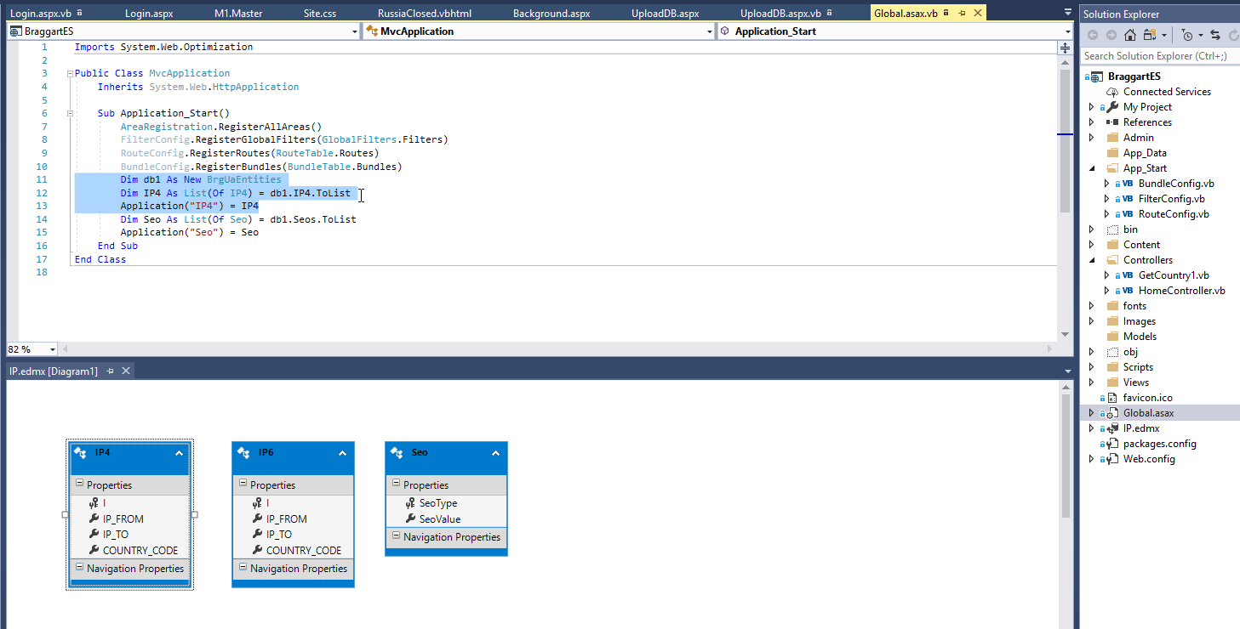Viewport: 1240px width, 629px height.
Task: Click the diagram pane vertical scrollbar
Action: click(x=1065, y=504)
